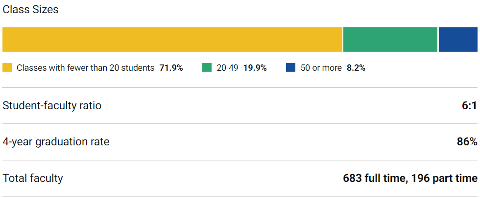Select the 4-year graduation rate label

(x=56, y=142)
